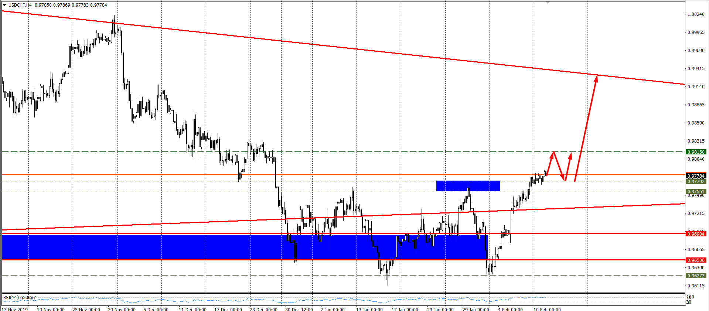Click the RSI(14) indicator label
The height and width of the screenshot is (311, 709).
tap(20, 298)
